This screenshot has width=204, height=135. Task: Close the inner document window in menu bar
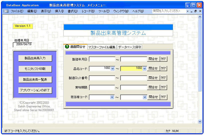[x=200, y=11]
